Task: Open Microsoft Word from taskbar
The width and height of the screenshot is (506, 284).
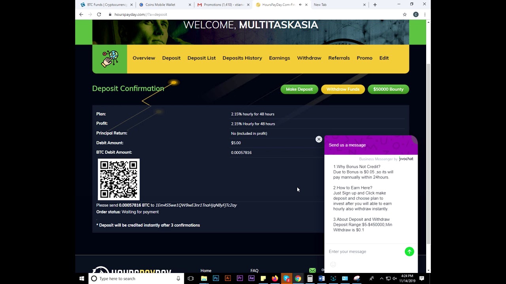Action: (321, 278)
